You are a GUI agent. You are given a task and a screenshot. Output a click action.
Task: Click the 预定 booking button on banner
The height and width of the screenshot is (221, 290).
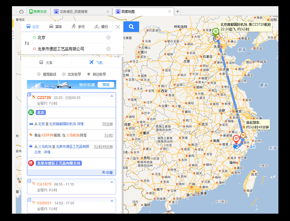(106, 85)
